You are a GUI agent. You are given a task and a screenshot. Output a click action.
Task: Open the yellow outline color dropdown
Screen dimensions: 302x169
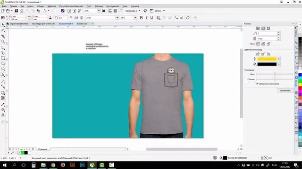tap(279, 59)
